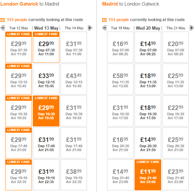Select the Thu 14 May date header

click(74, 28)
